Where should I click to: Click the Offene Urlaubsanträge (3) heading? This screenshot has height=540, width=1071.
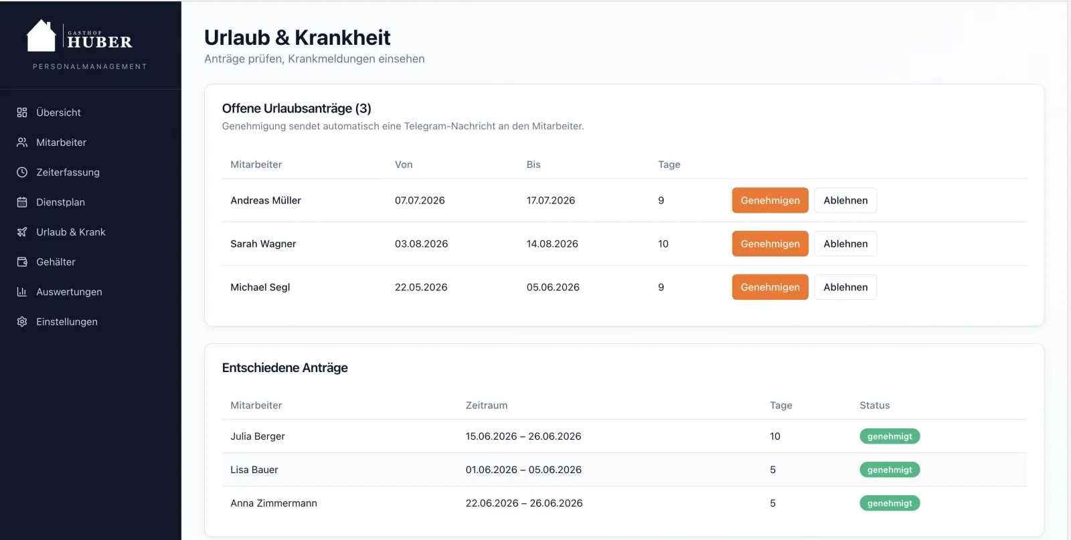(x=297, y=108)
